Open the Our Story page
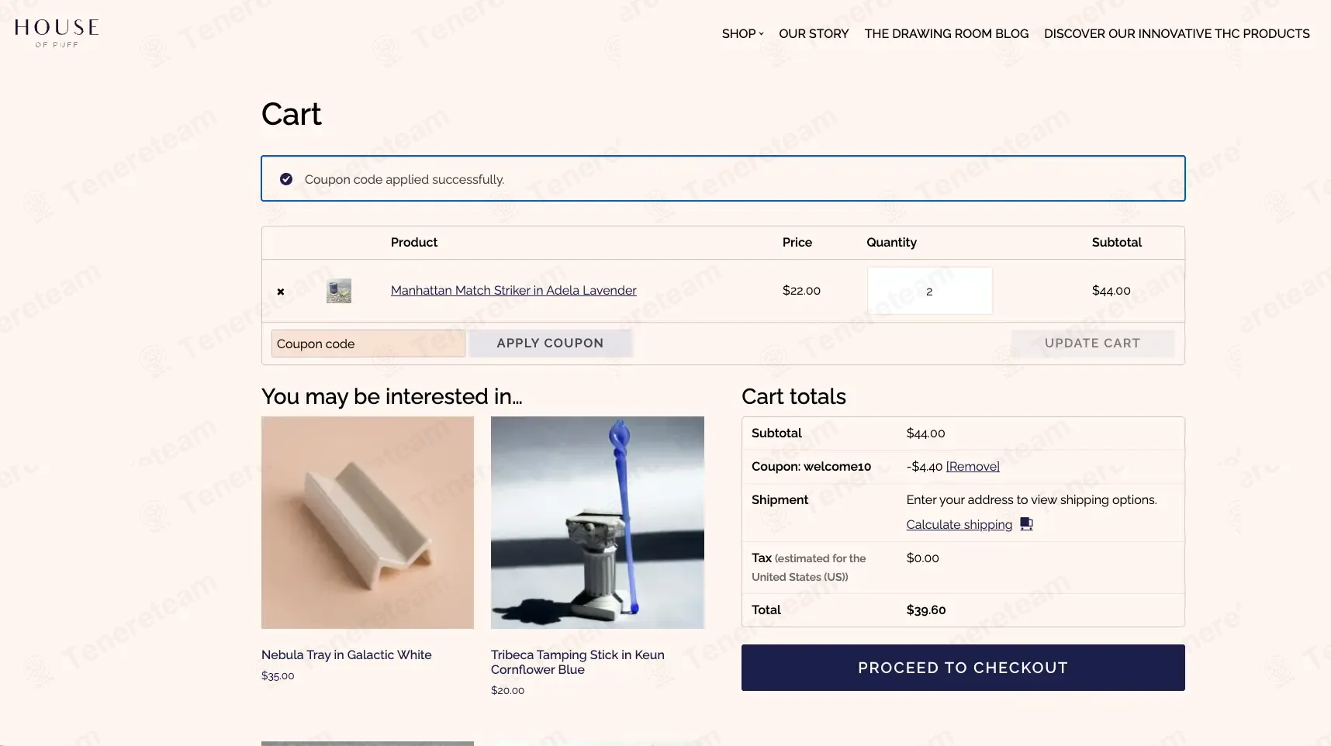Image resolution: width=1331 pixels, height=746 pixels. [814, 34]
